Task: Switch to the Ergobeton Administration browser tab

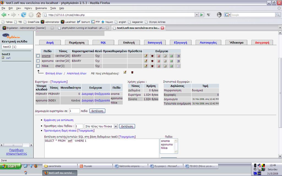Action: tap(28, 28)
